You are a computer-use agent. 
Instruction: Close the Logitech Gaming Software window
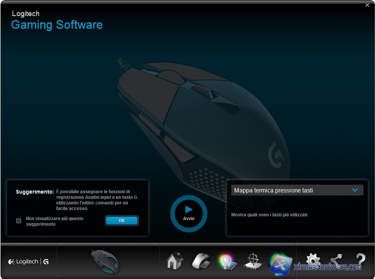[x=368, y=5]
